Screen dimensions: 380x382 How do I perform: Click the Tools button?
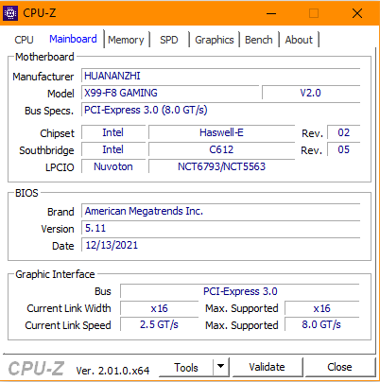pos(186,367)
